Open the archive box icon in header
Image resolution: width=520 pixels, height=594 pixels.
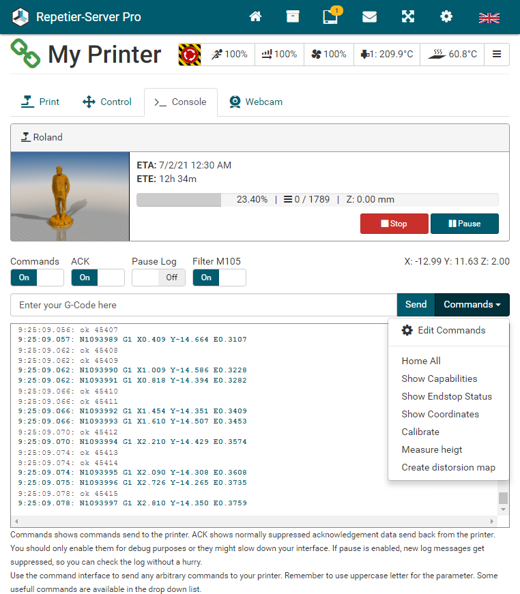pos(293,17)
